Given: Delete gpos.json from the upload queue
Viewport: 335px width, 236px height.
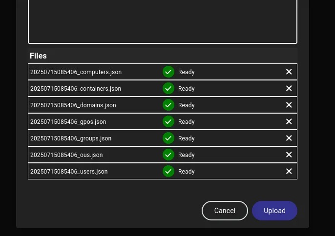Looking at the screenshot, I should (289, 122).
